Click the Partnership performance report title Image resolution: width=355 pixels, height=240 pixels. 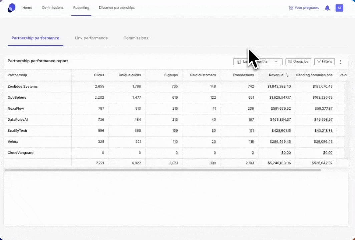[x=38, y=61]
